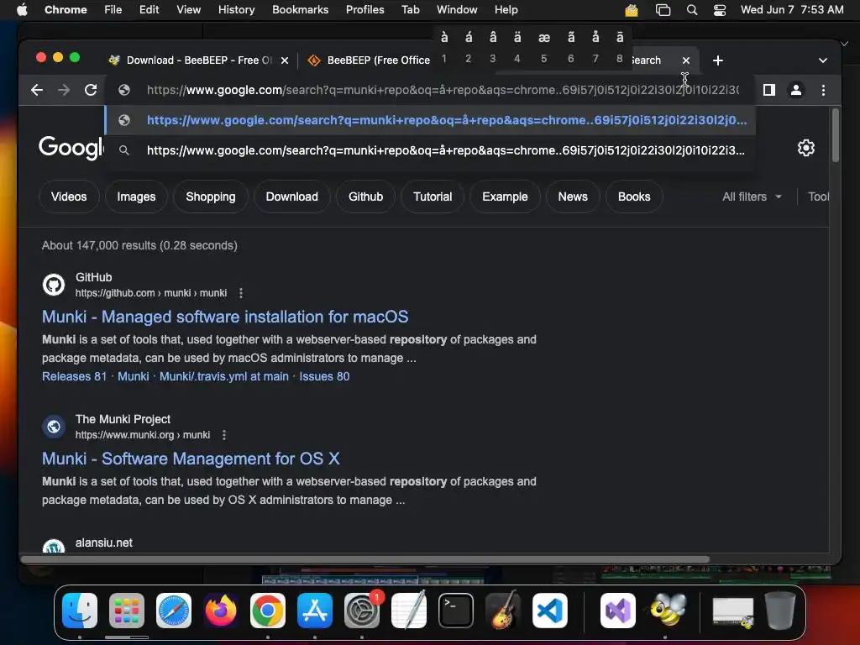The width and height of the screenshot is (860, 645).
Task: Open Terminal from the Dock
Action: (456, 610)
